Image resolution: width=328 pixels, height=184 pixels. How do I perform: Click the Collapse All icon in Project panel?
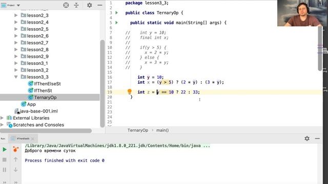(76, 5)
